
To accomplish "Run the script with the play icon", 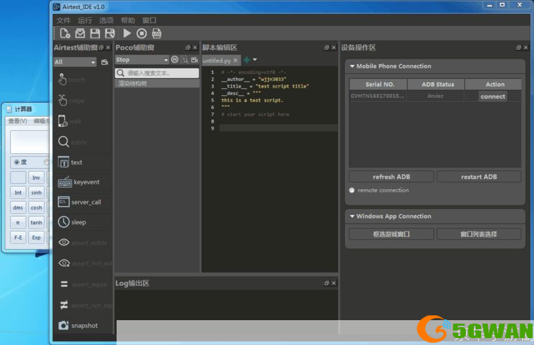I will point(127,33).
